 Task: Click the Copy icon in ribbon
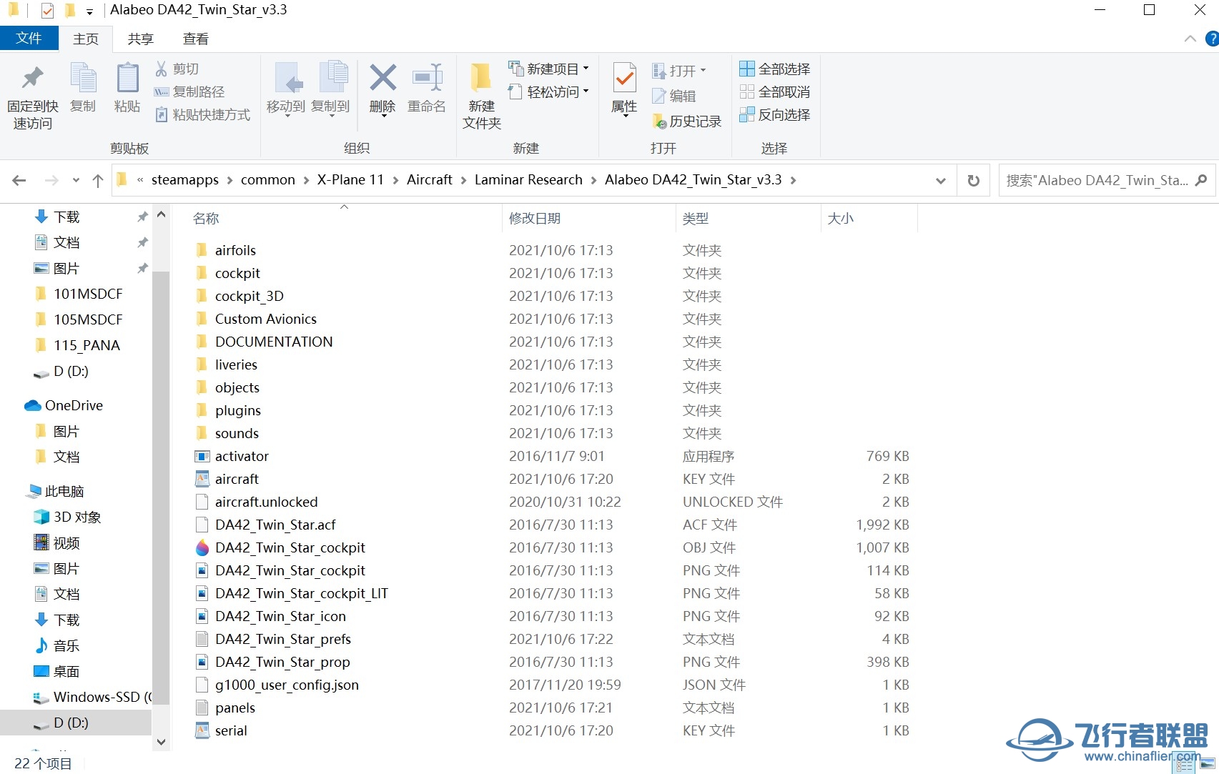(x=83, y=77)
